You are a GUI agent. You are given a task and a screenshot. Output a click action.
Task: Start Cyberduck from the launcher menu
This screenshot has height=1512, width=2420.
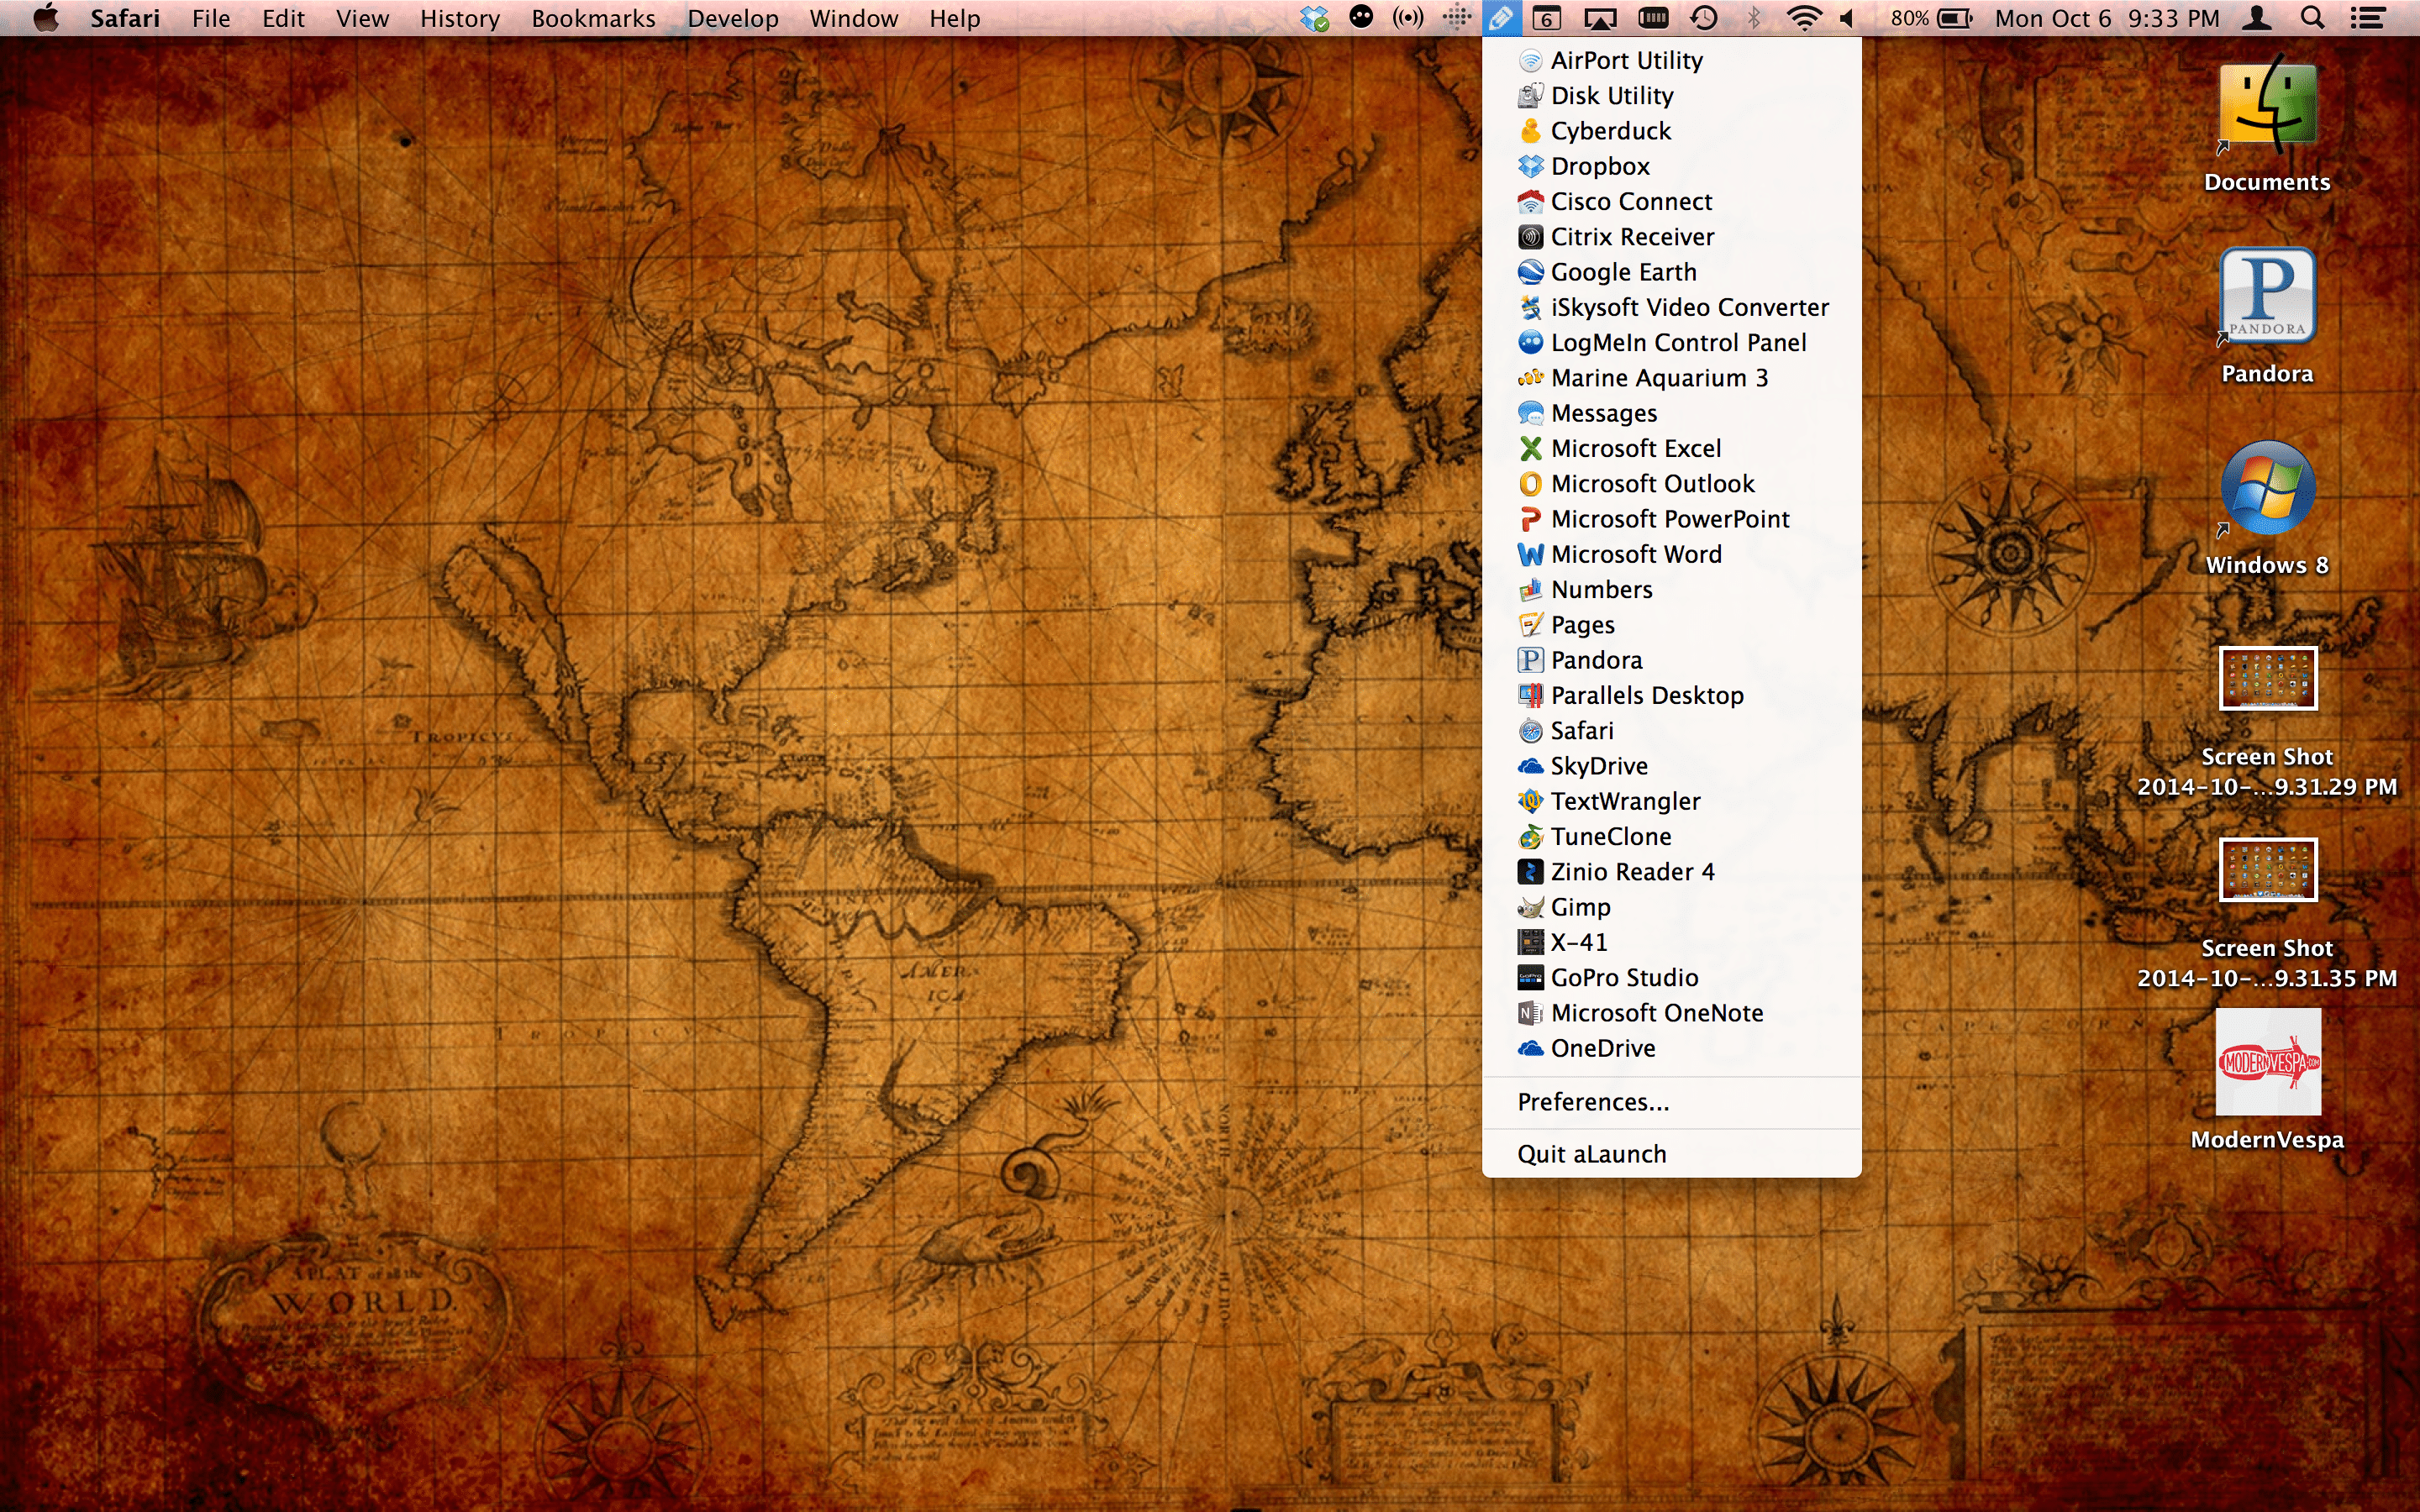[1671, 131]
